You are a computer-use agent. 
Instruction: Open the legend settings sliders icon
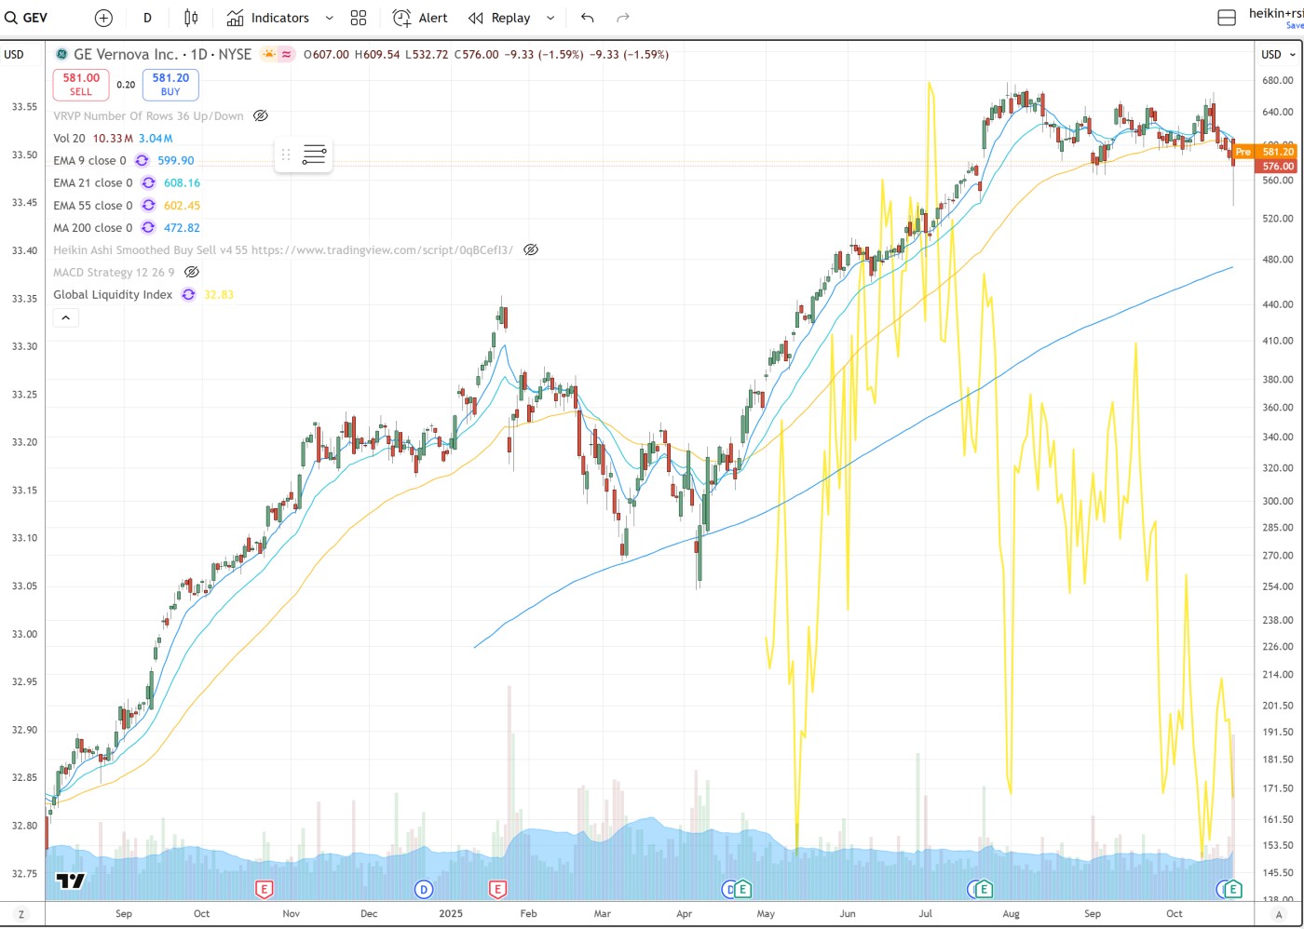tap(314, 155)
